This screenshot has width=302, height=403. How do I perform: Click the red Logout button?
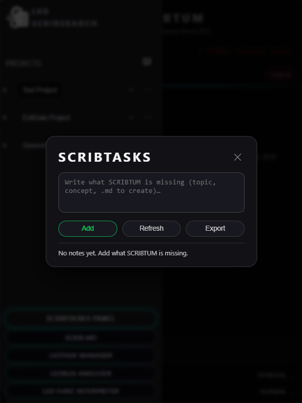pyautogui.click(x=280, y=74)
